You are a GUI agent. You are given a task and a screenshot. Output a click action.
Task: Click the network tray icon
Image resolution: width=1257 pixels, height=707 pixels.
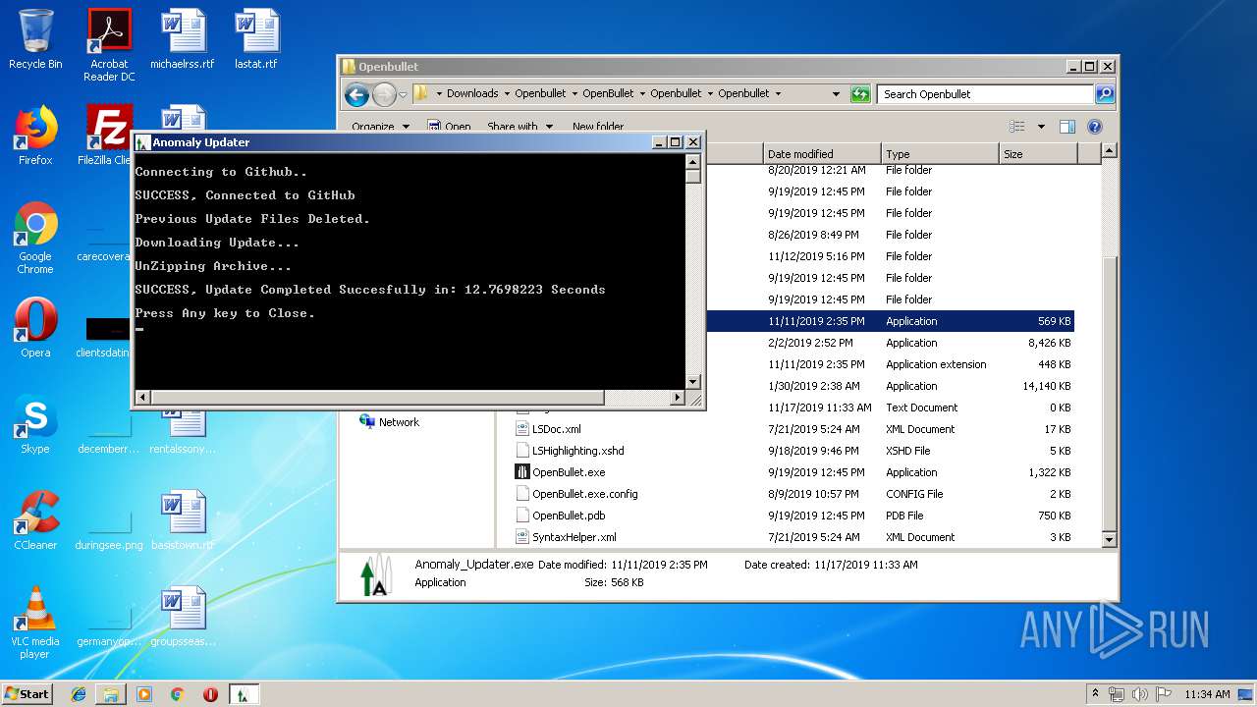pos(1117,694)
